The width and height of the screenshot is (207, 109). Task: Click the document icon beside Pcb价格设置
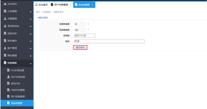8,70
